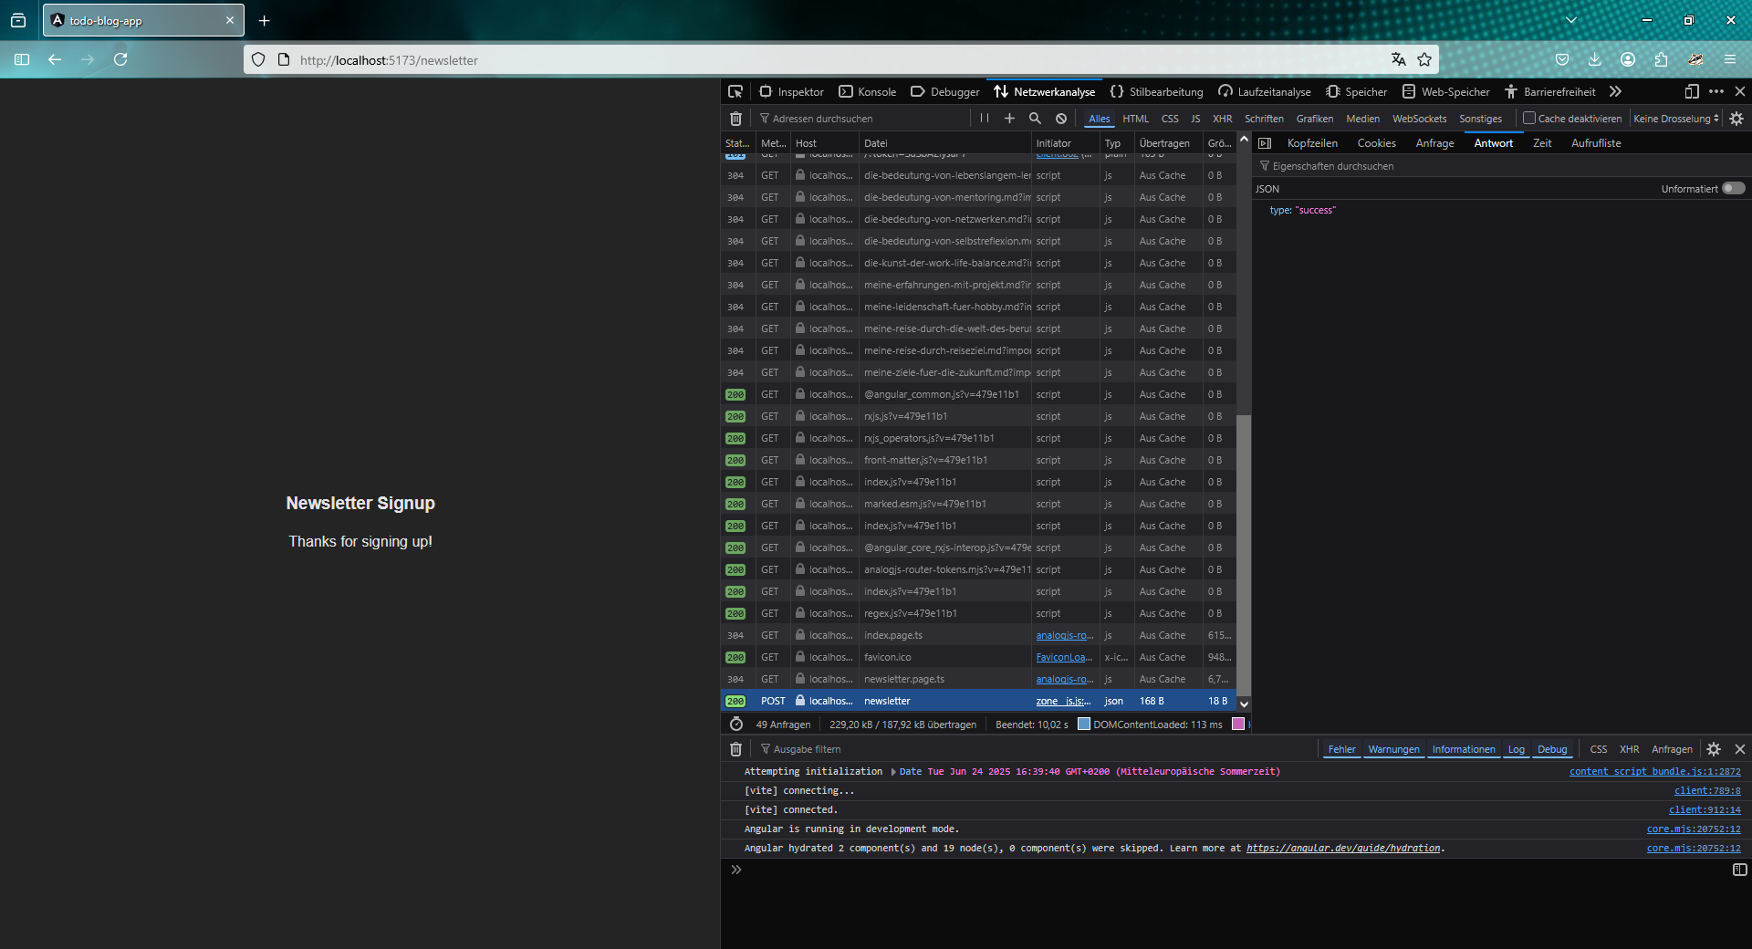Switch to the Kopfzeilen tab
The image size is (1752, 949).
[x=1312, y=143]
